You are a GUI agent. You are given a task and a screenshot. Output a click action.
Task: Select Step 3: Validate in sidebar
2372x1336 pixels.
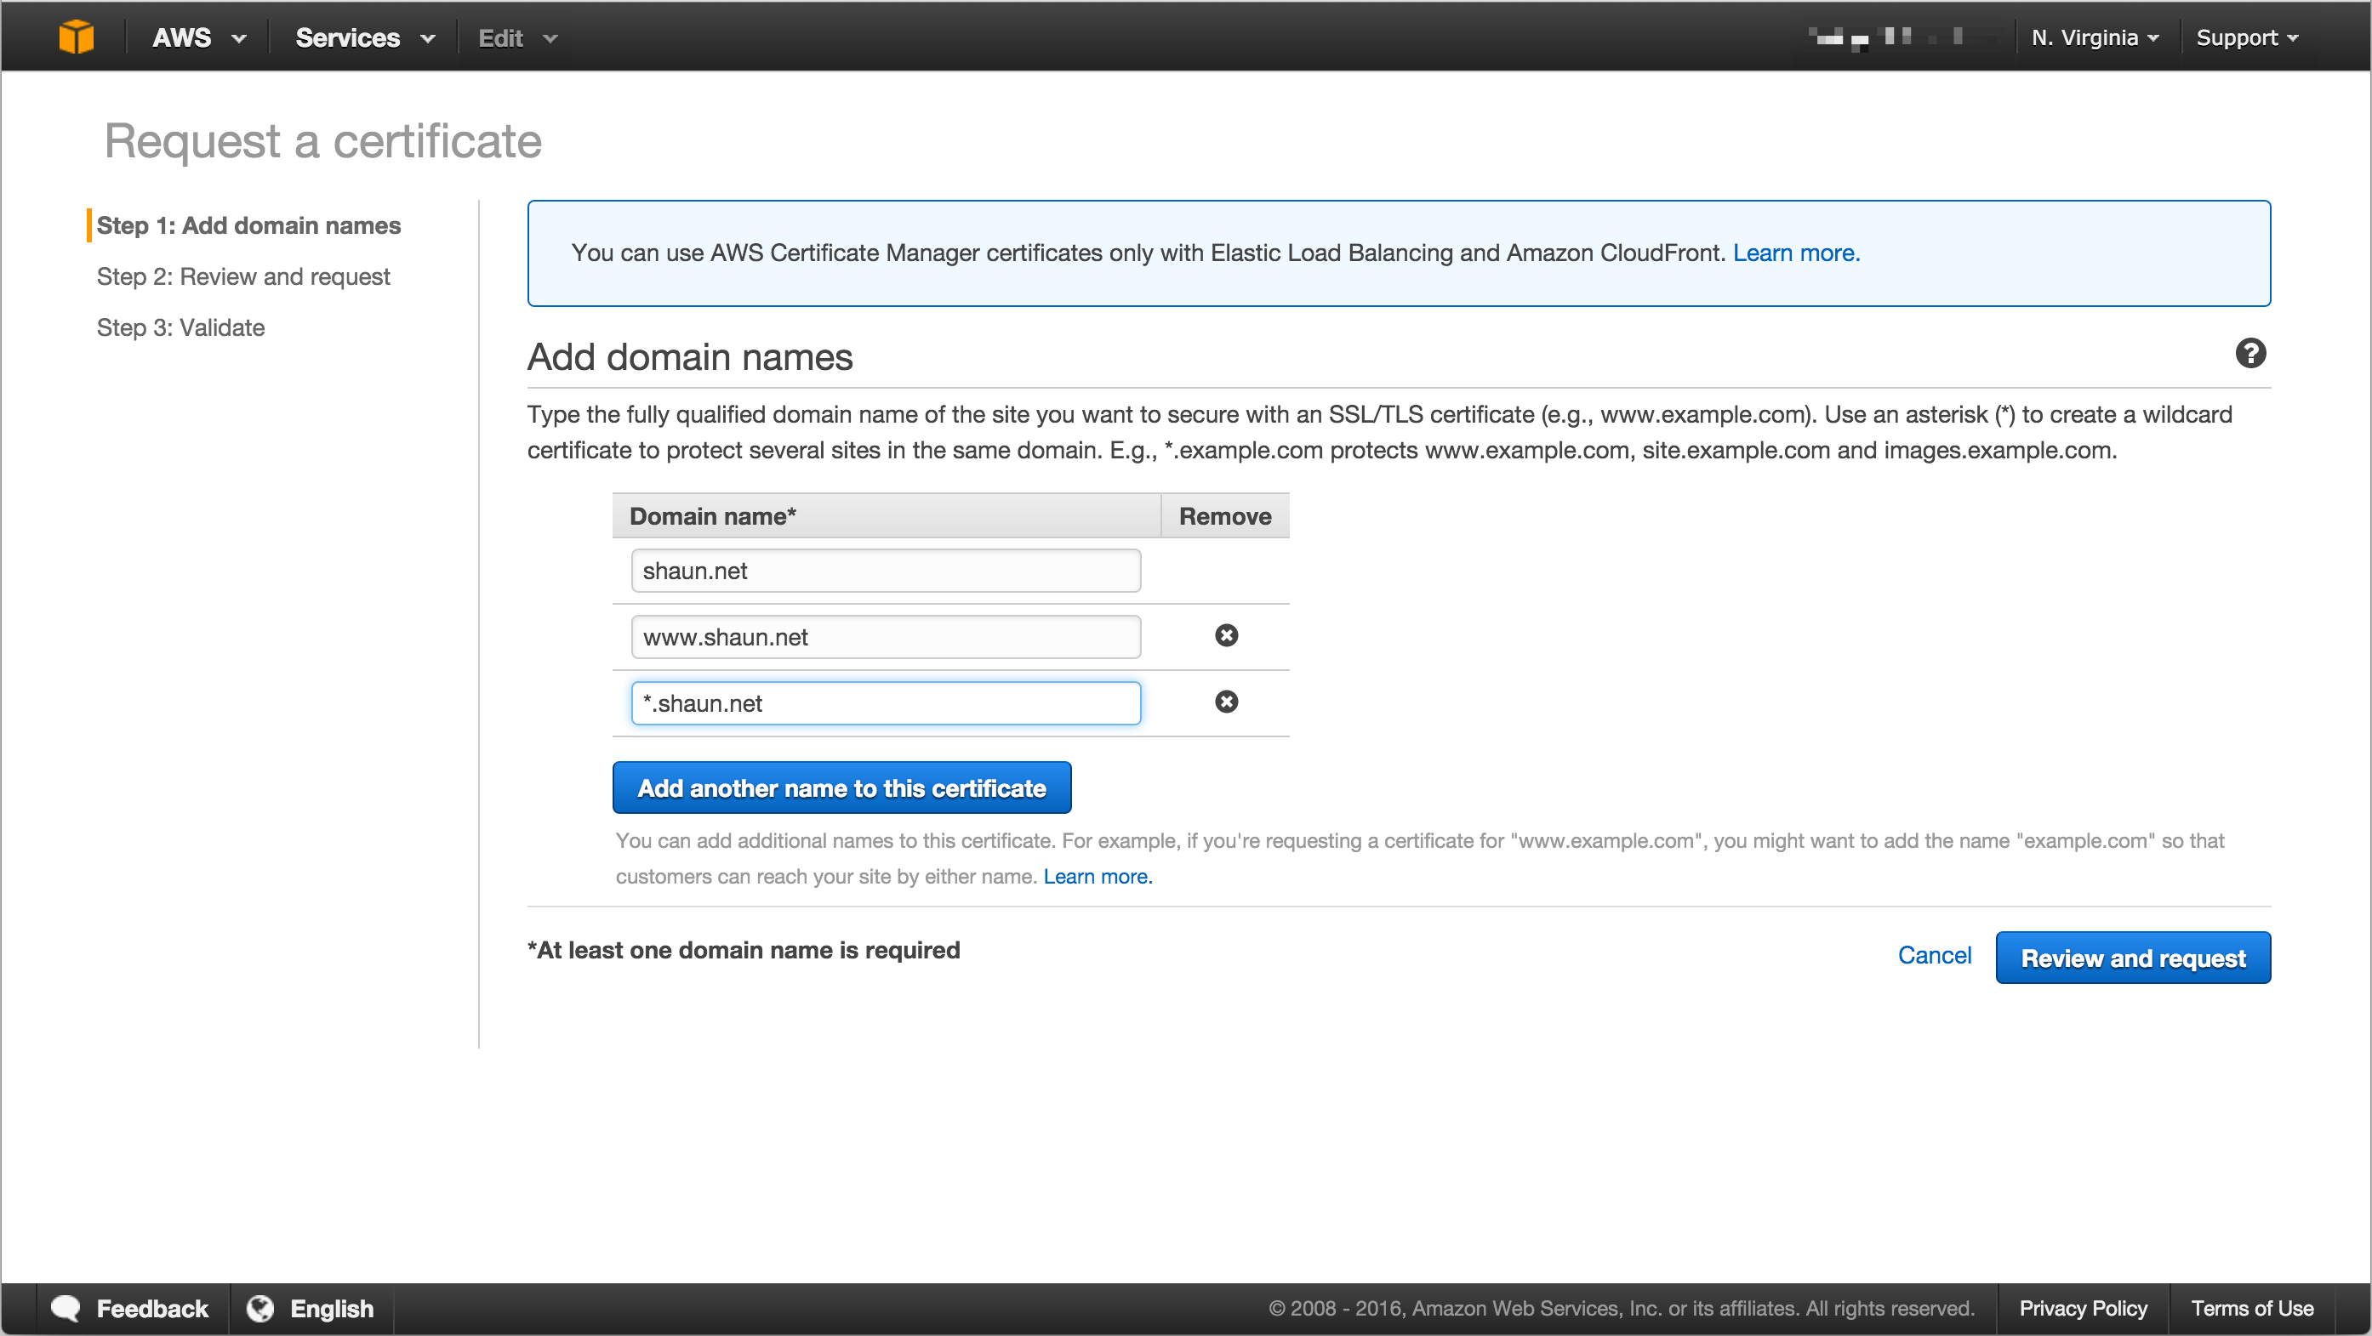180,327
